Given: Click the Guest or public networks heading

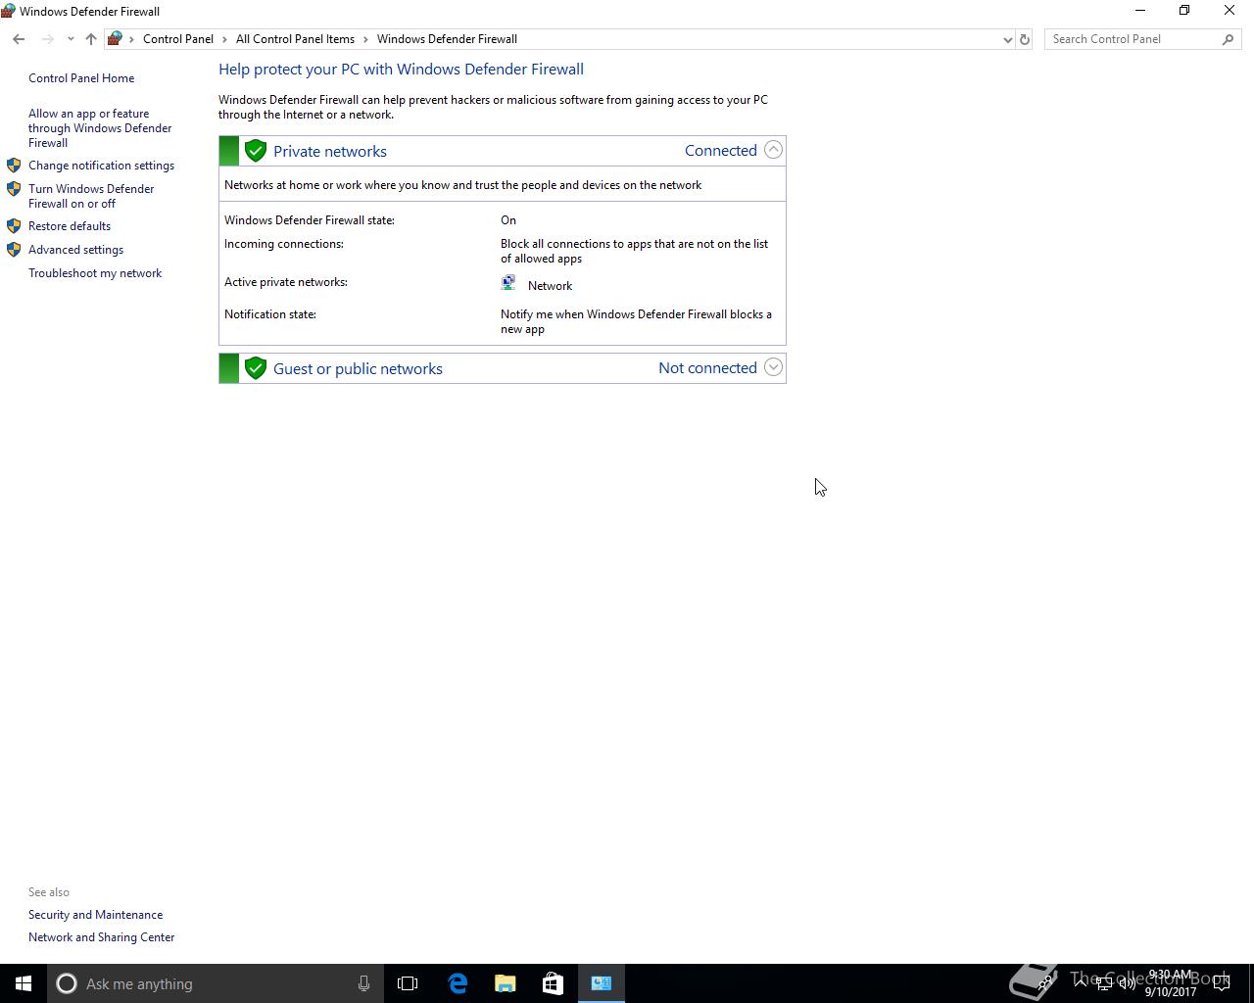Looking at the screenshot, I should pyautogui.click(x=358, y=368).
